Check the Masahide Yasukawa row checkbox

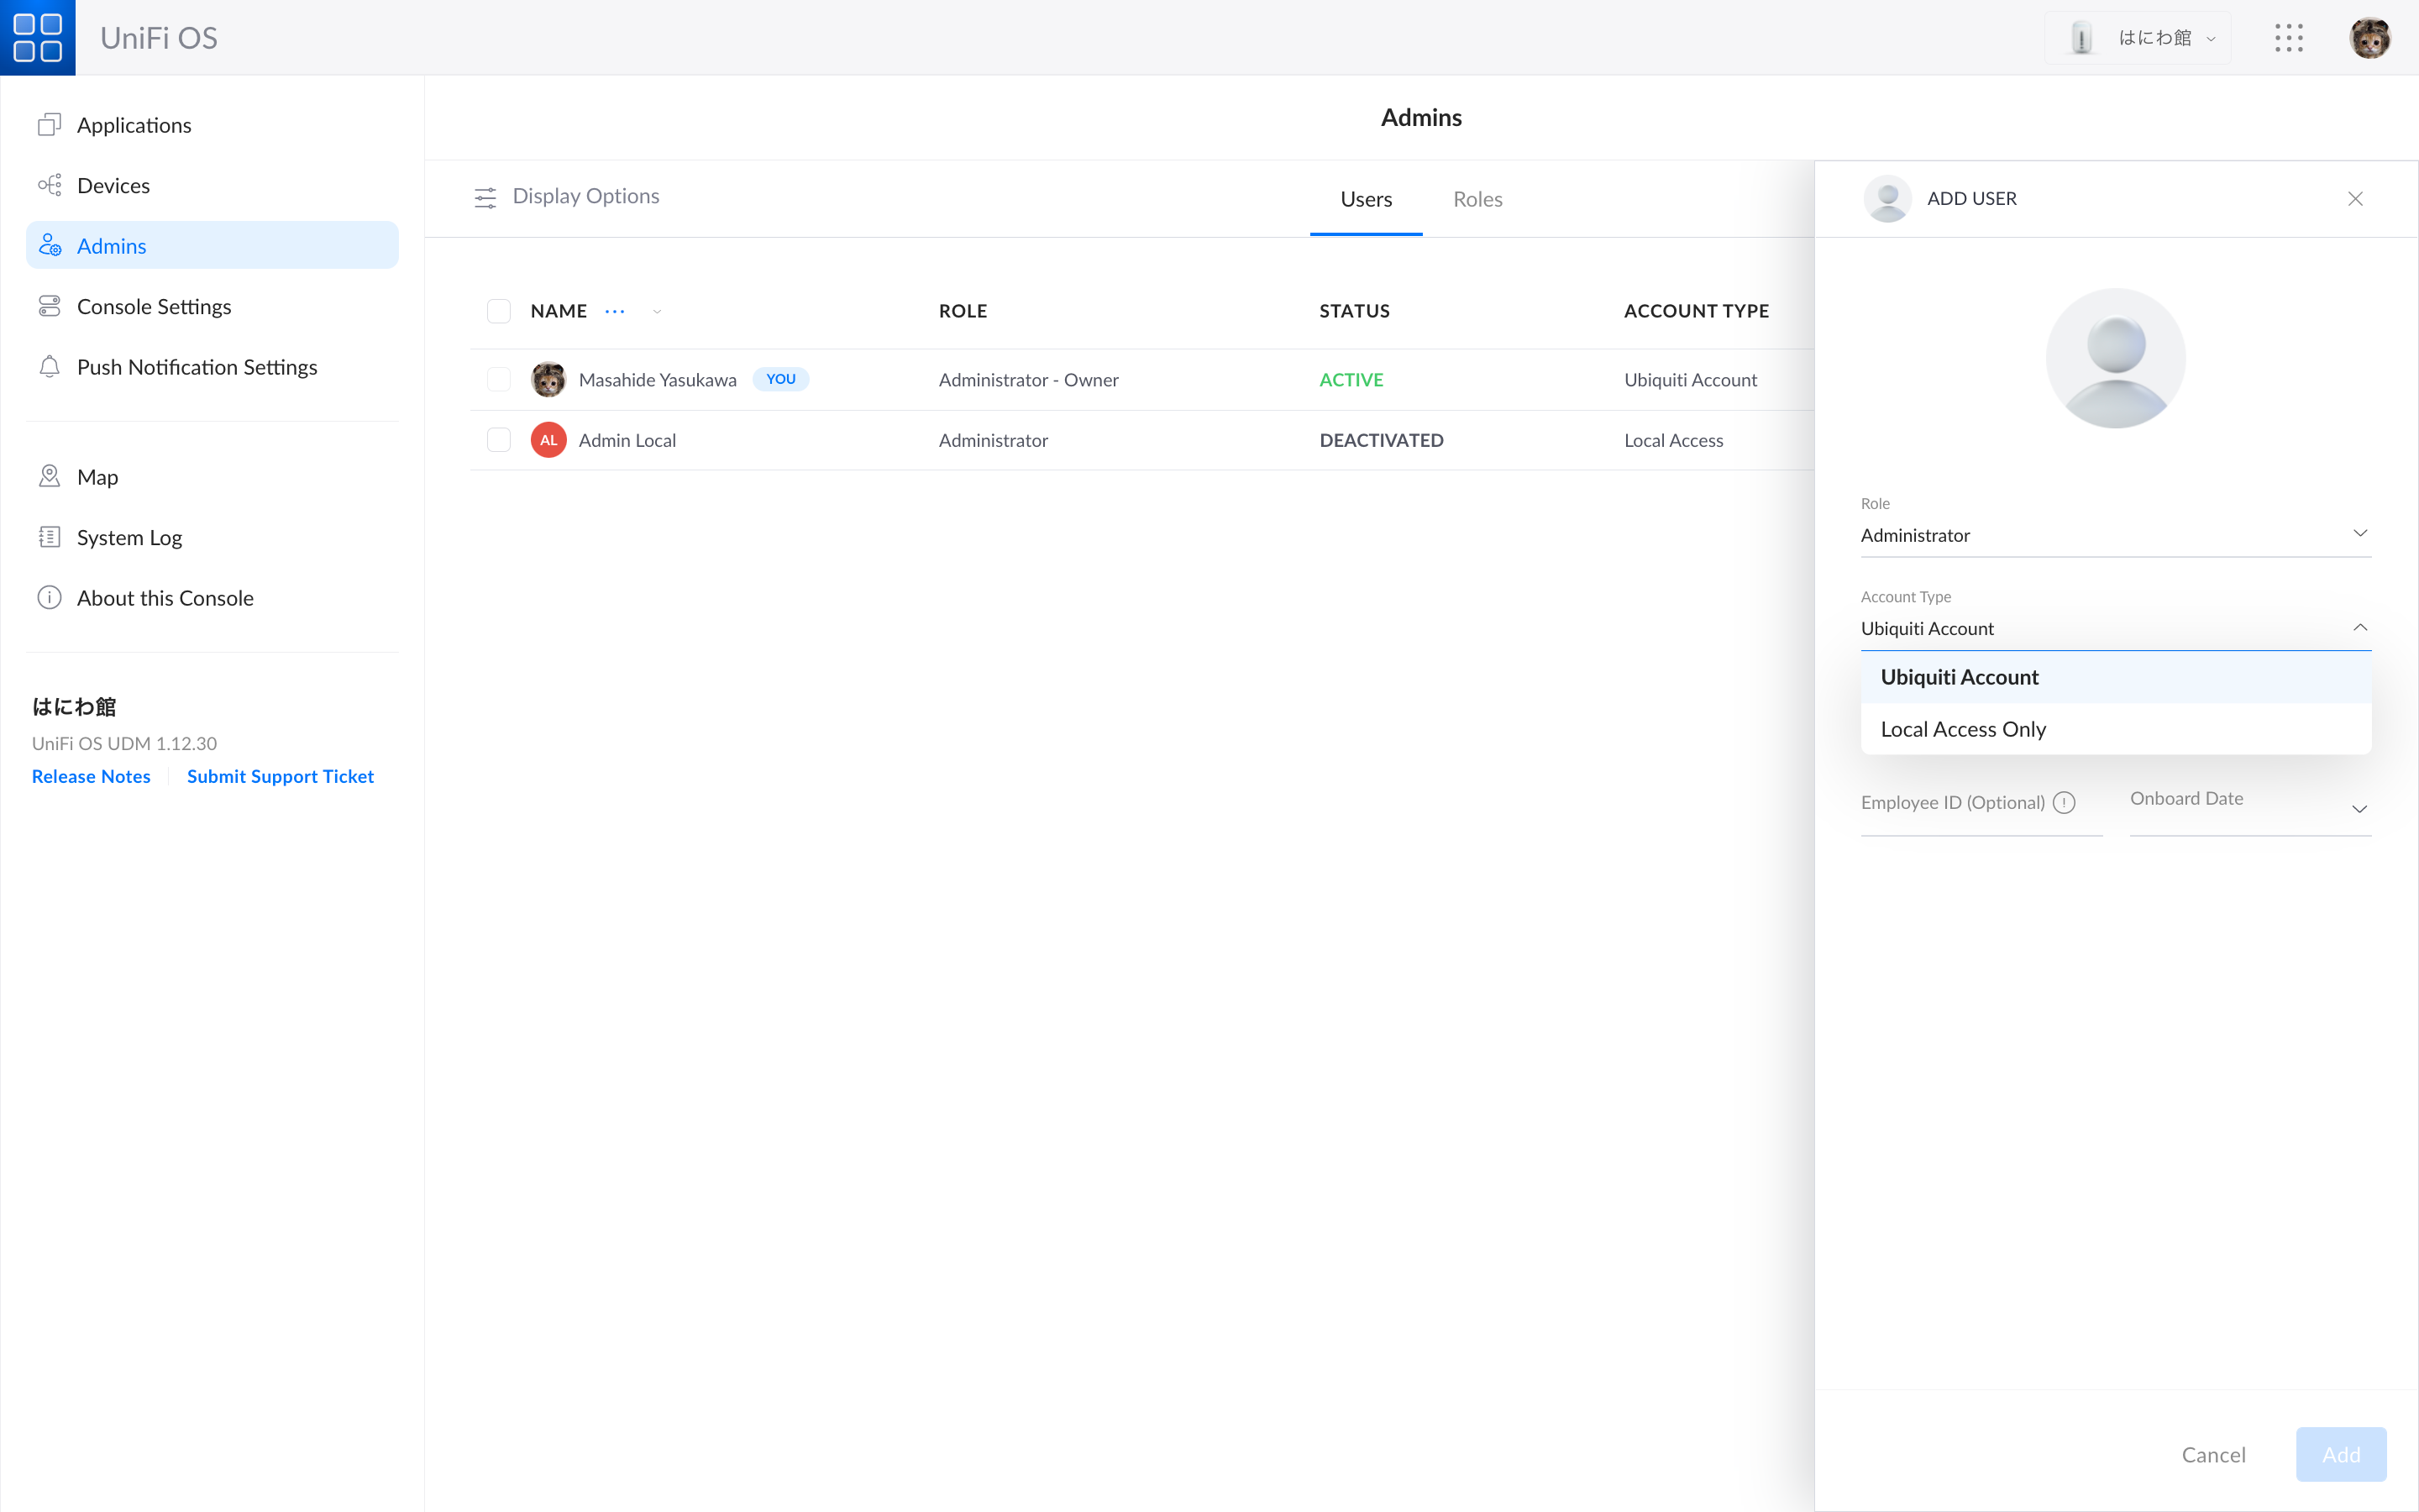(x=499, y=380)
